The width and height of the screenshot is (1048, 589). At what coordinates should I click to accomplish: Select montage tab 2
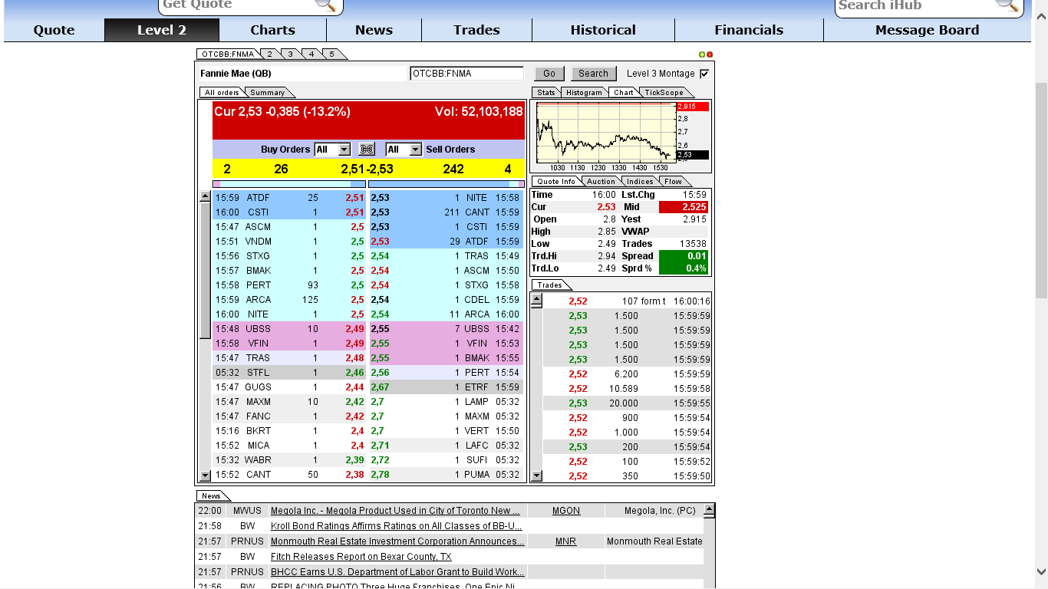(270, 54)
